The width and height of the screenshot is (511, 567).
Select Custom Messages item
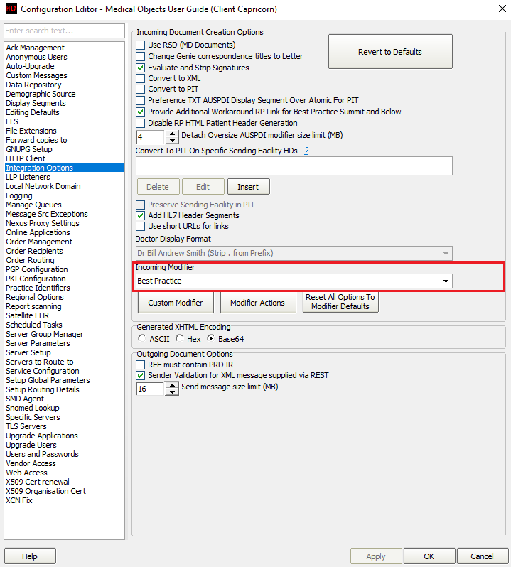pyautogui.click(x=36, y=75)
